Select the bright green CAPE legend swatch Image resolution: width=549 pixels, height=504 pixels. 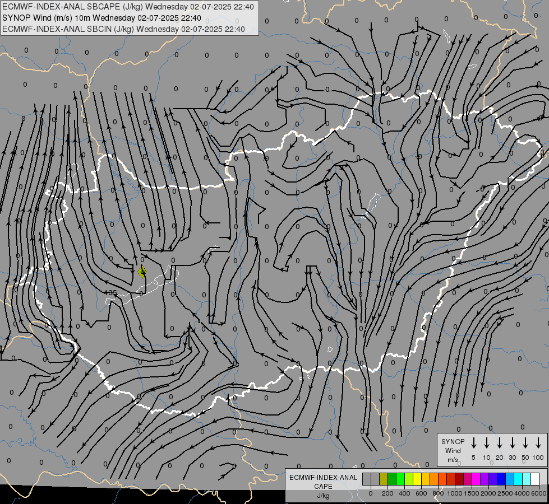(400, 479)
